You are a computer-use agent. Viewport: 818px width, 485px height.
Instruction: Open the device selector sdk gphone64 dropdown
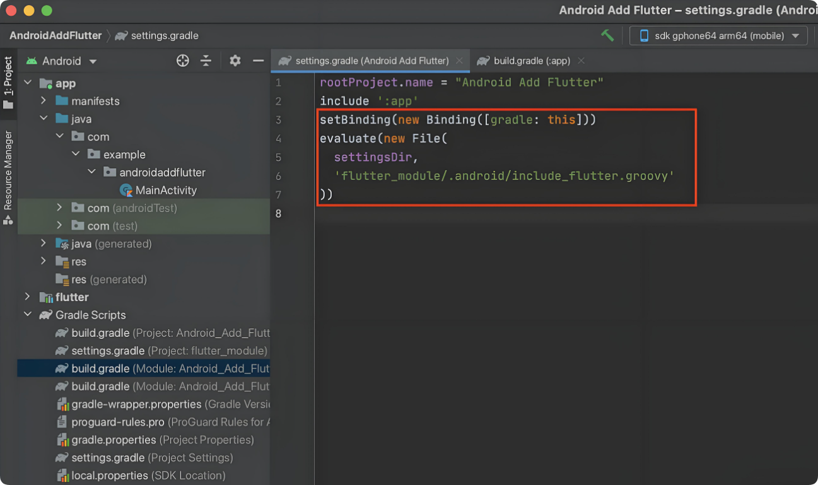point(718,35)
